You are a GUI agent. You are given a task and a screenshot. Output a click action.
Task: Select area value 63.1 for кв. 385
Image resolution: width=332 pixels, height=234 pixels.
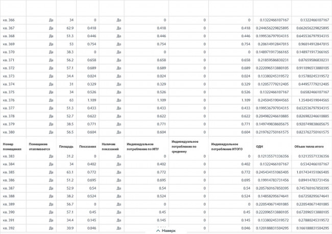point(70,172)
